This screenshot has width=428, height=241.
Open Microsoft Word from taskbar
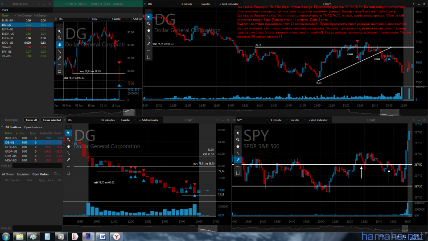tap(103, 237)
